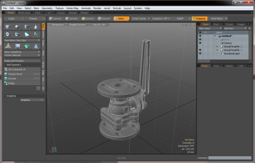The width and height of the screenshot is (255, 163).
Task: Choose the Bridge tool
Action: pyautogui.click(x=22, y=83)
